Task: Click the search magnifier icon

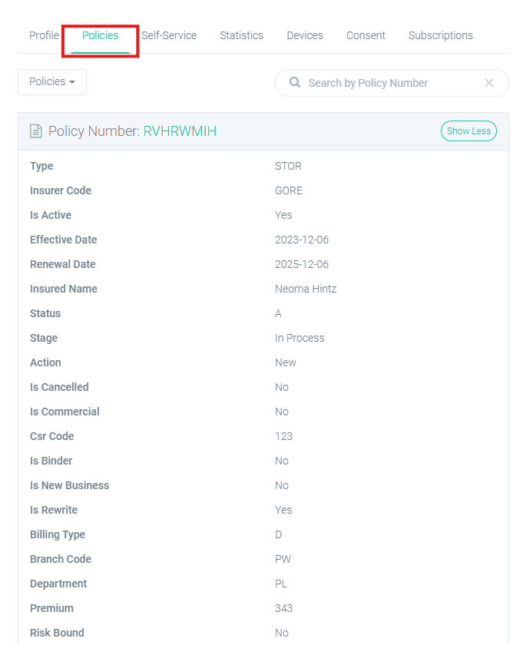Action: click(x=295, y=83)
